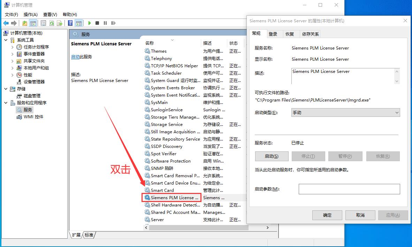Viewport: 412px width, 247px height.
Task: Click the Pause Service toolbar icon
Action: [x=105, y=23]
